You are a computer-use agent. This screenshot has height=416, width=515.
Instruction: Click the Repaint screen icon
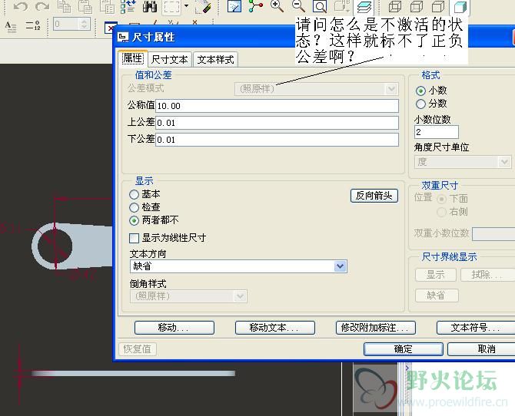pyautogui.click(x=234, y=6)
